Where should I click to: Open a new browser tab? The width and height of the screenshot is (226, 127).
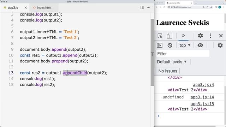tap(196, 3)
